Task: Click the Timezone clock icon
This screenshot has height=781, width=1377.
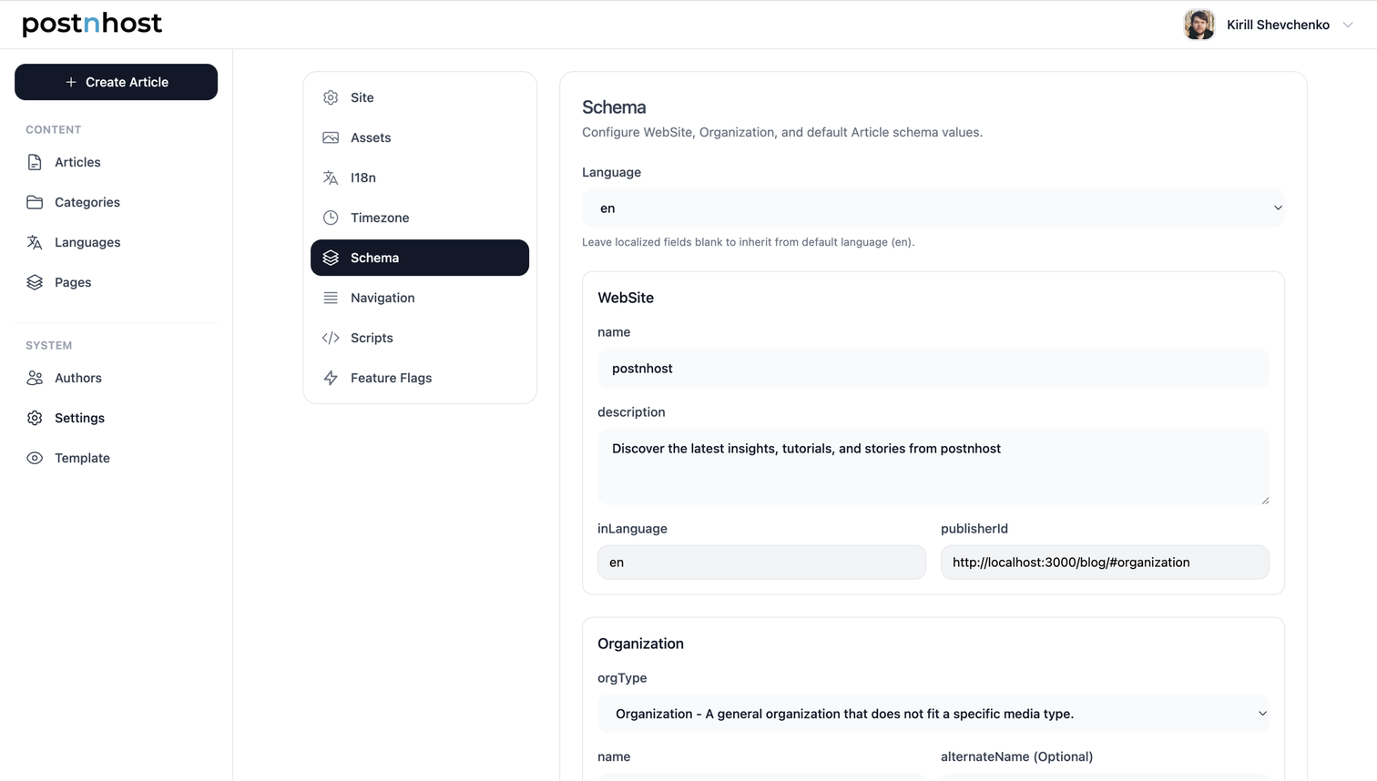Action: coord(331,218)
